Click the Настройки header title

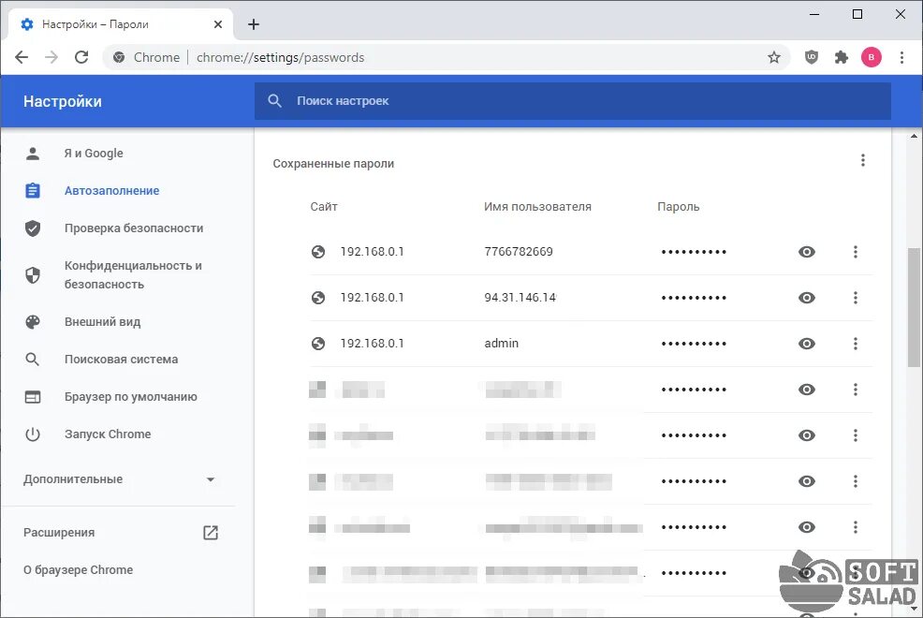pos(63,101)
